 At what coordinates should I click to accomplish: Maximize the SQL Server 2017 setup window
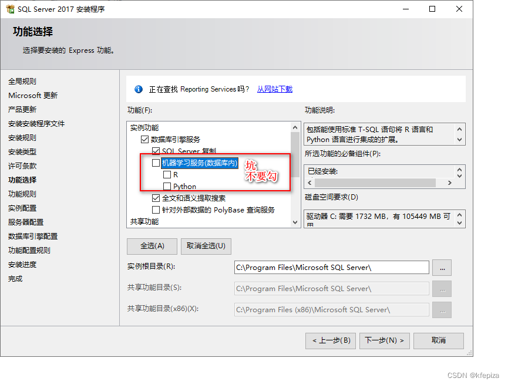pos(432,9)
